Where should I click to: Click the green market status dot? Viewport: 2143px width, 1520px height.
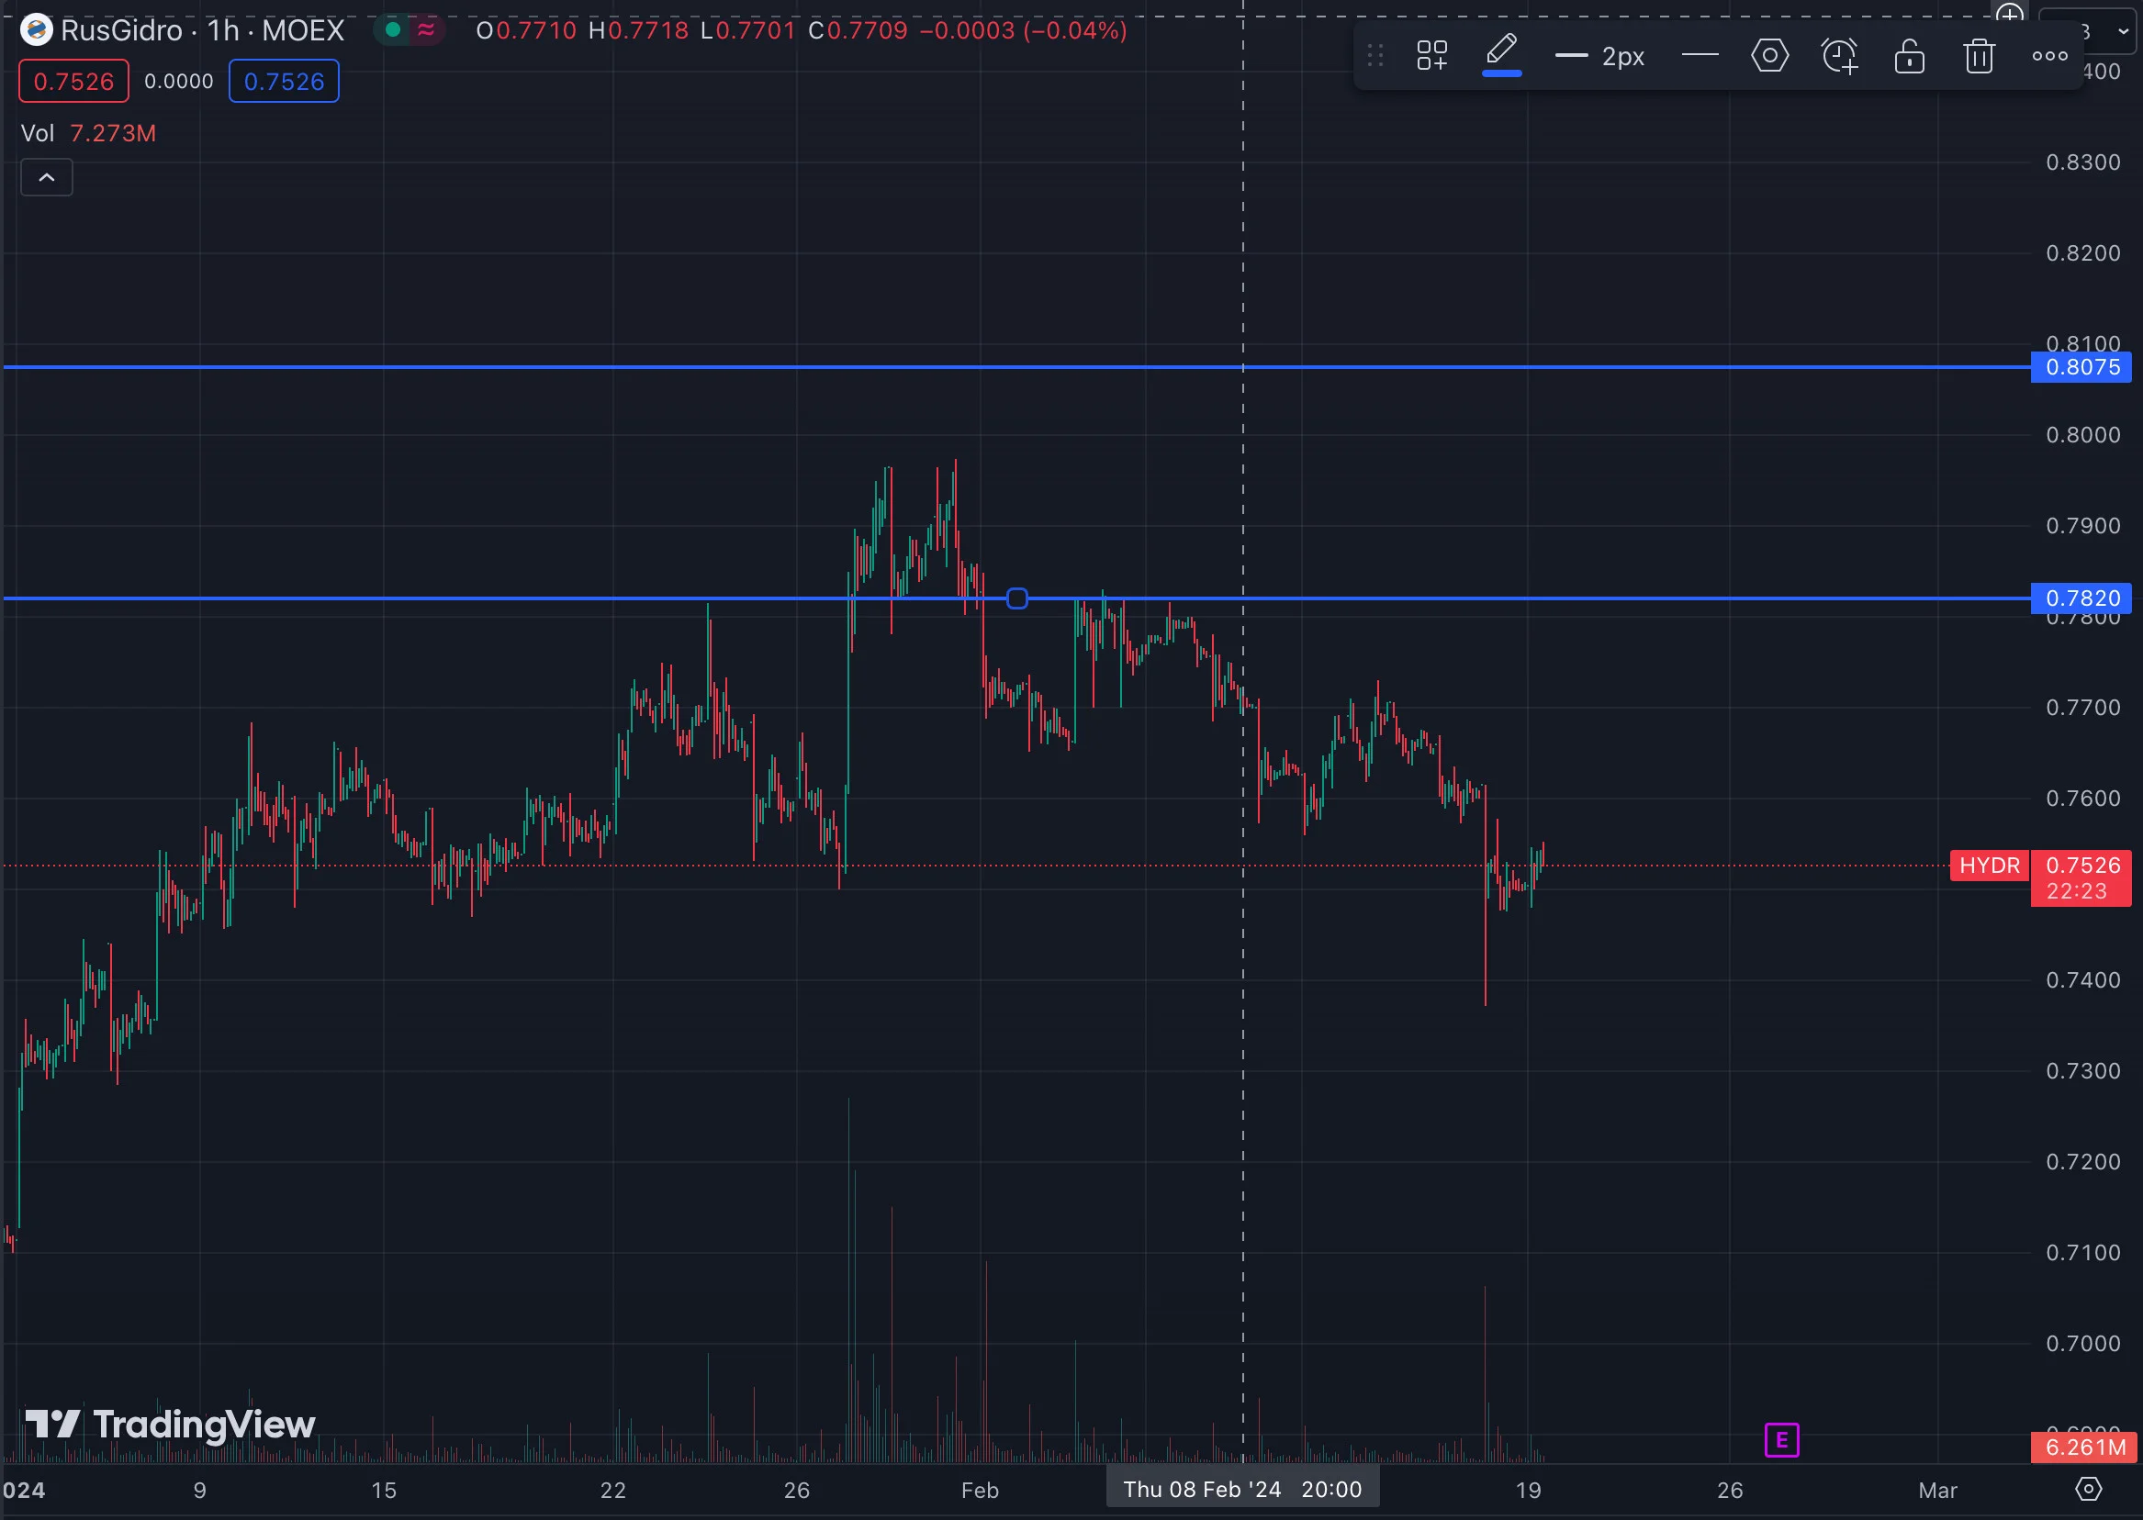click(393, 30)
